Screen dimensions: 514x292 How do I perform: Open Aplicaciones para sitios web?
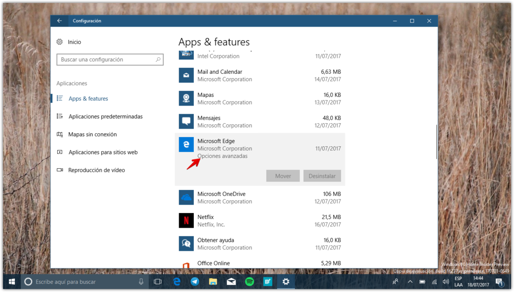click(x=103, y=152)
